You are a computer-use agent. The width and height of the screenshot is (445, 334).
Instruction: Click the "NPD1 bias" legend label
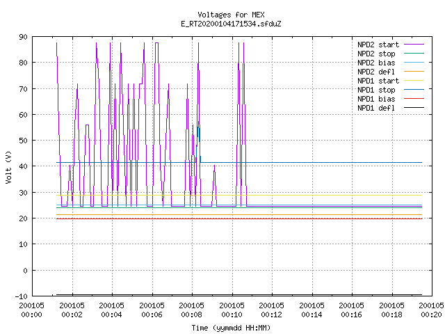tap(376, 99)
